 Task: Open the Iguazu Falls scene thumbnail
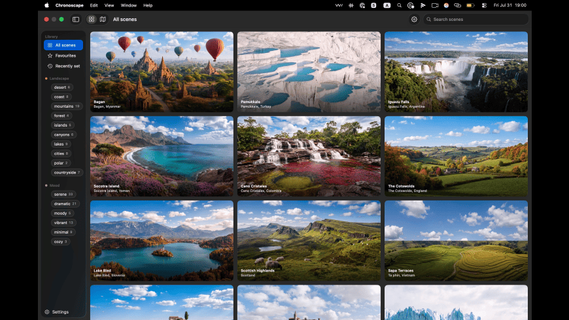coord(456,72)
